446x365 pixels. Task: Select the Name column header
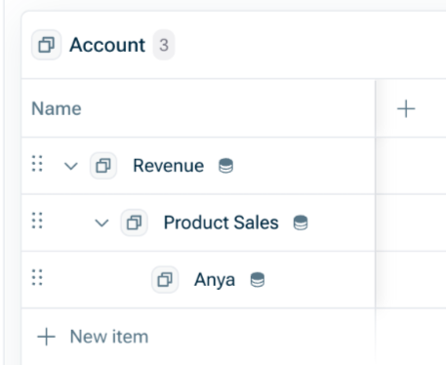tap(57, 108)
